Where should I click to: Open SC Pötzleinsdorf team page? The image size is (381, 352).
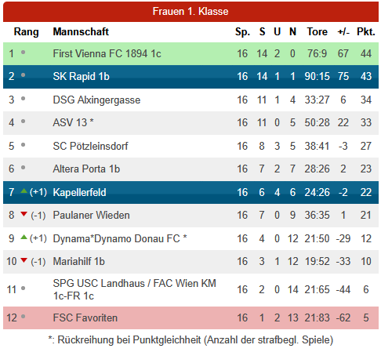[90, 146]
